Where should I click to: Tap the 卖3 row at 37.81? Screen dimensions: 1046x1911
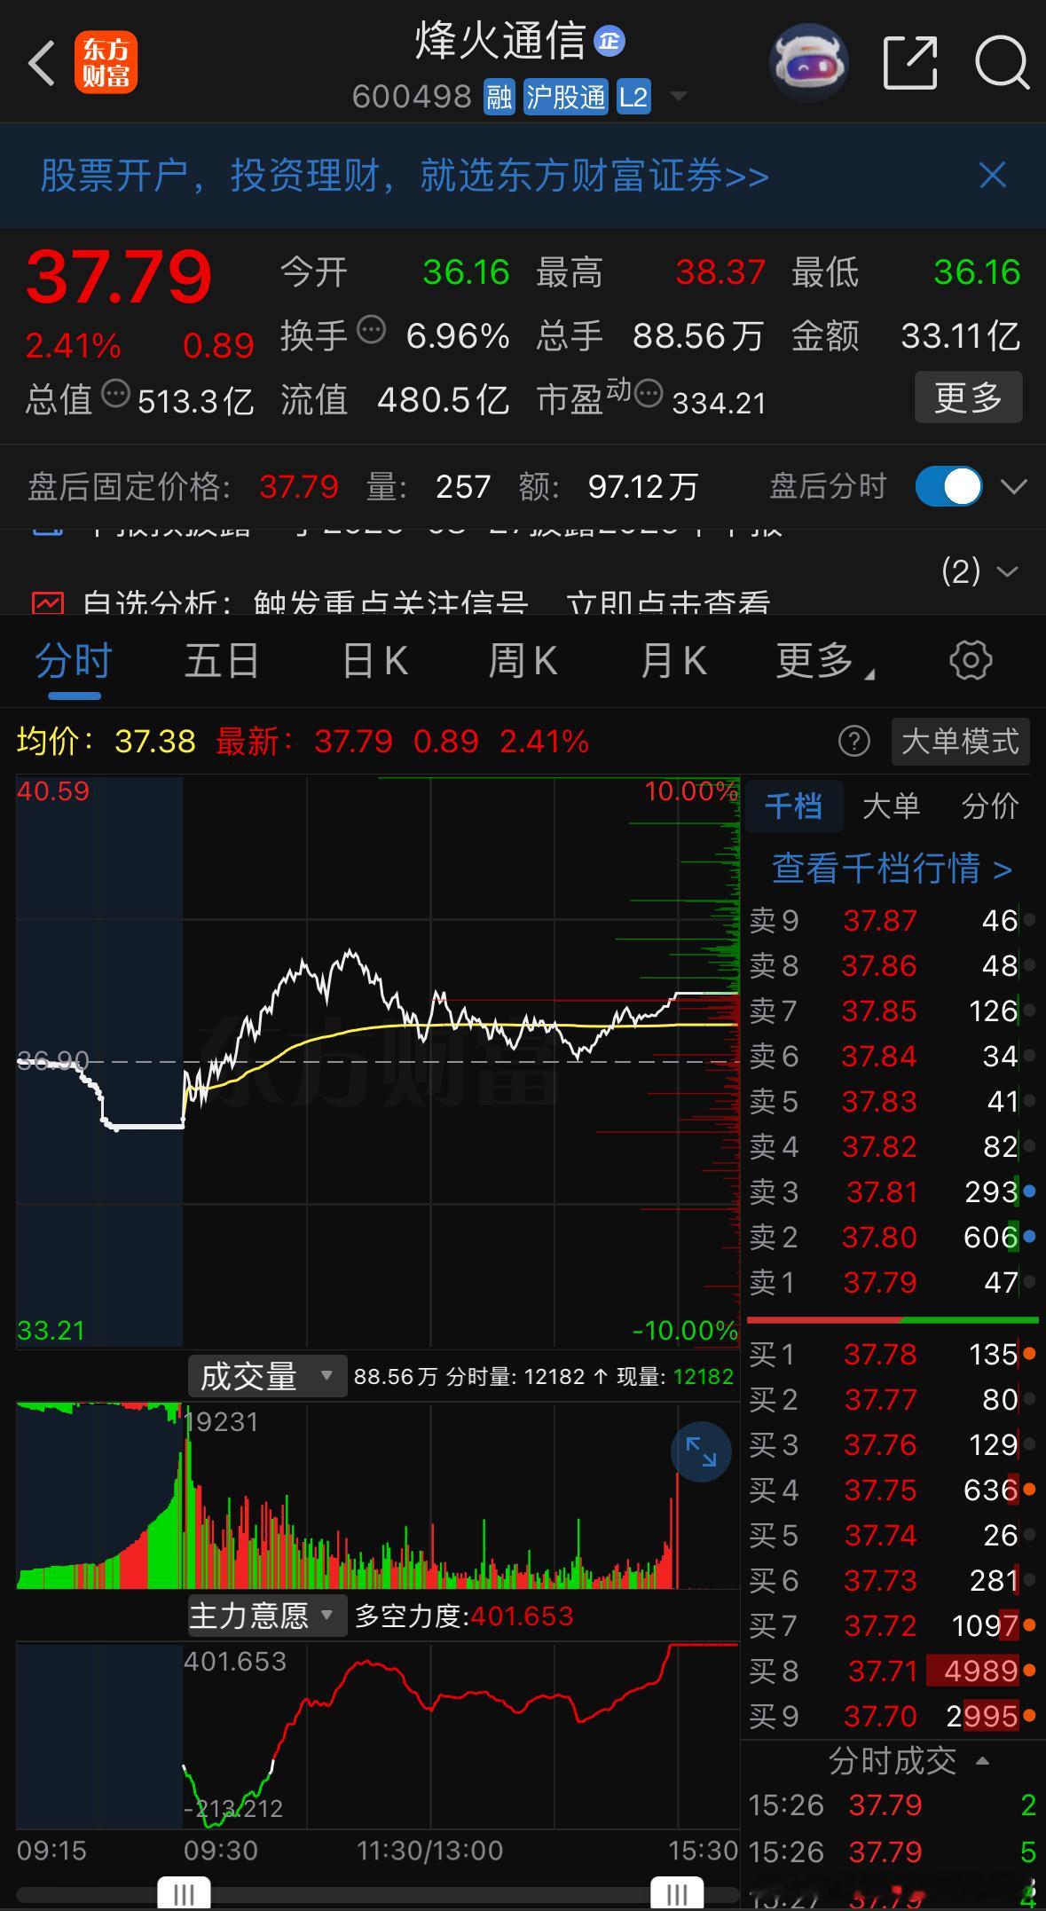pos(893,1191)
